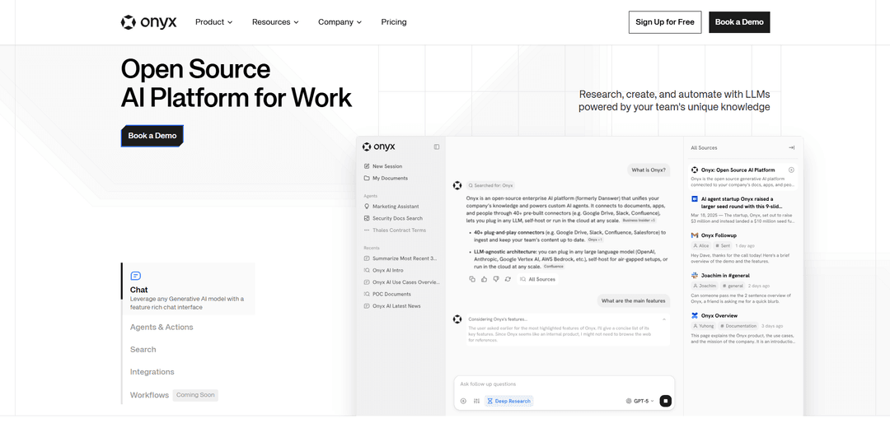Select the Workflows Coming Soon tab
Viewport: 890px width, 428px height.
click(x=174, y=395)
